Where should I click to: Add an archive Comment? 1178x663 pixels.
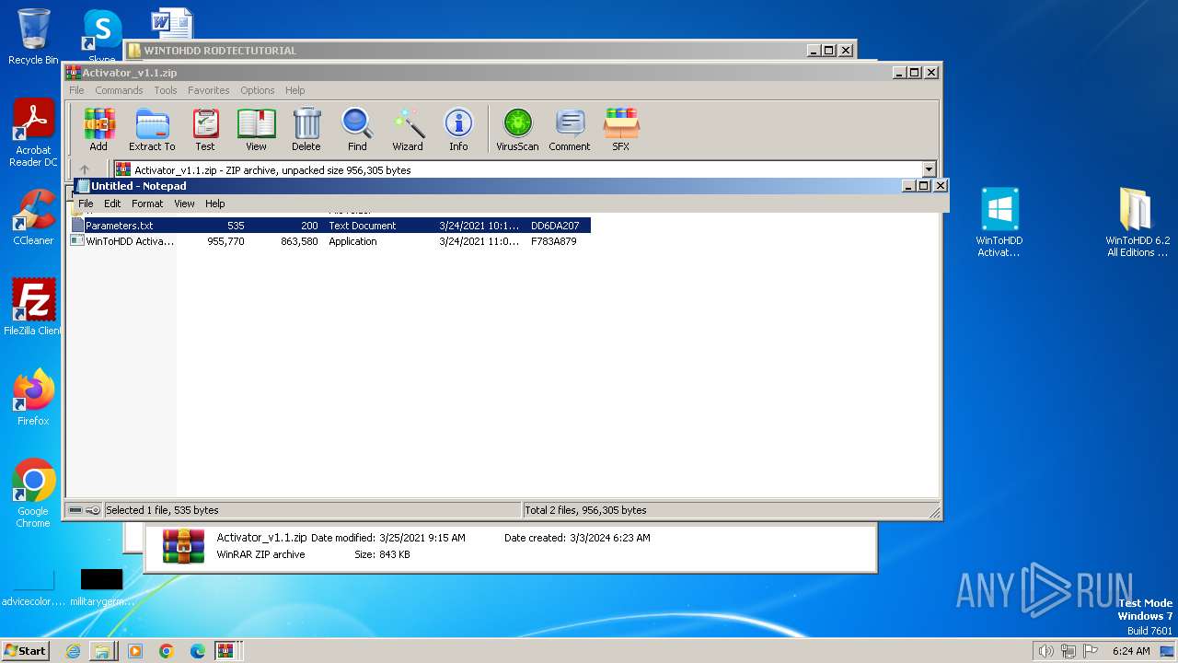coord(570,130)
